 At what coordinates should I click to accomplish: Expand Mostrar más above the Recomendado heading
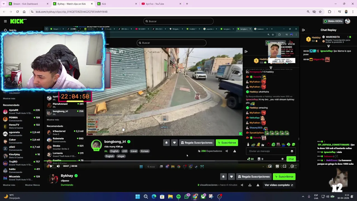[x=9, y=99]
